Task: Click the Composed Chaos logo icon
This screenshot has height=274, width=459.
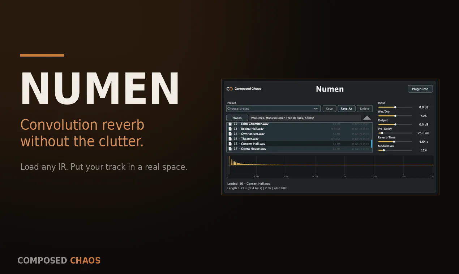Action: [229, 89]
